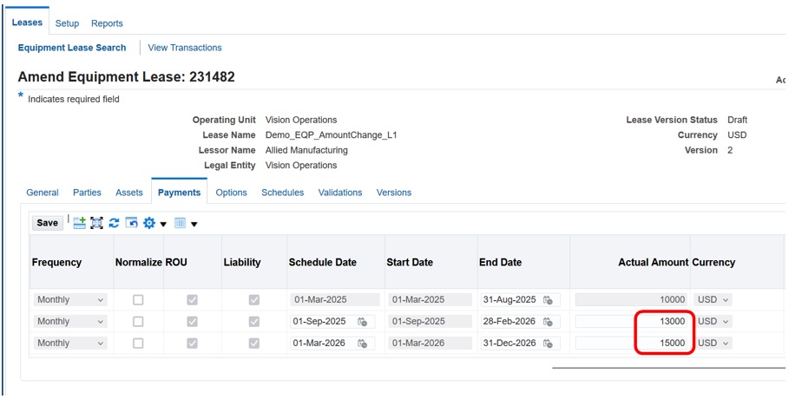The height and width of the screenshot is (399, 789).
Task: Click Liability checkbox in 01-Mar-2025 row
Action: 254,300
